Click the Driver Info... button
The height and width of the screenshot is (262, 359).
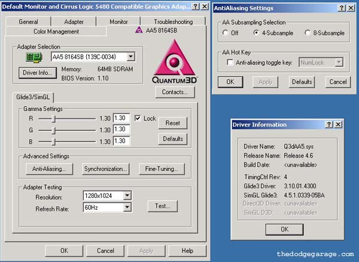[x=37, y=73]
